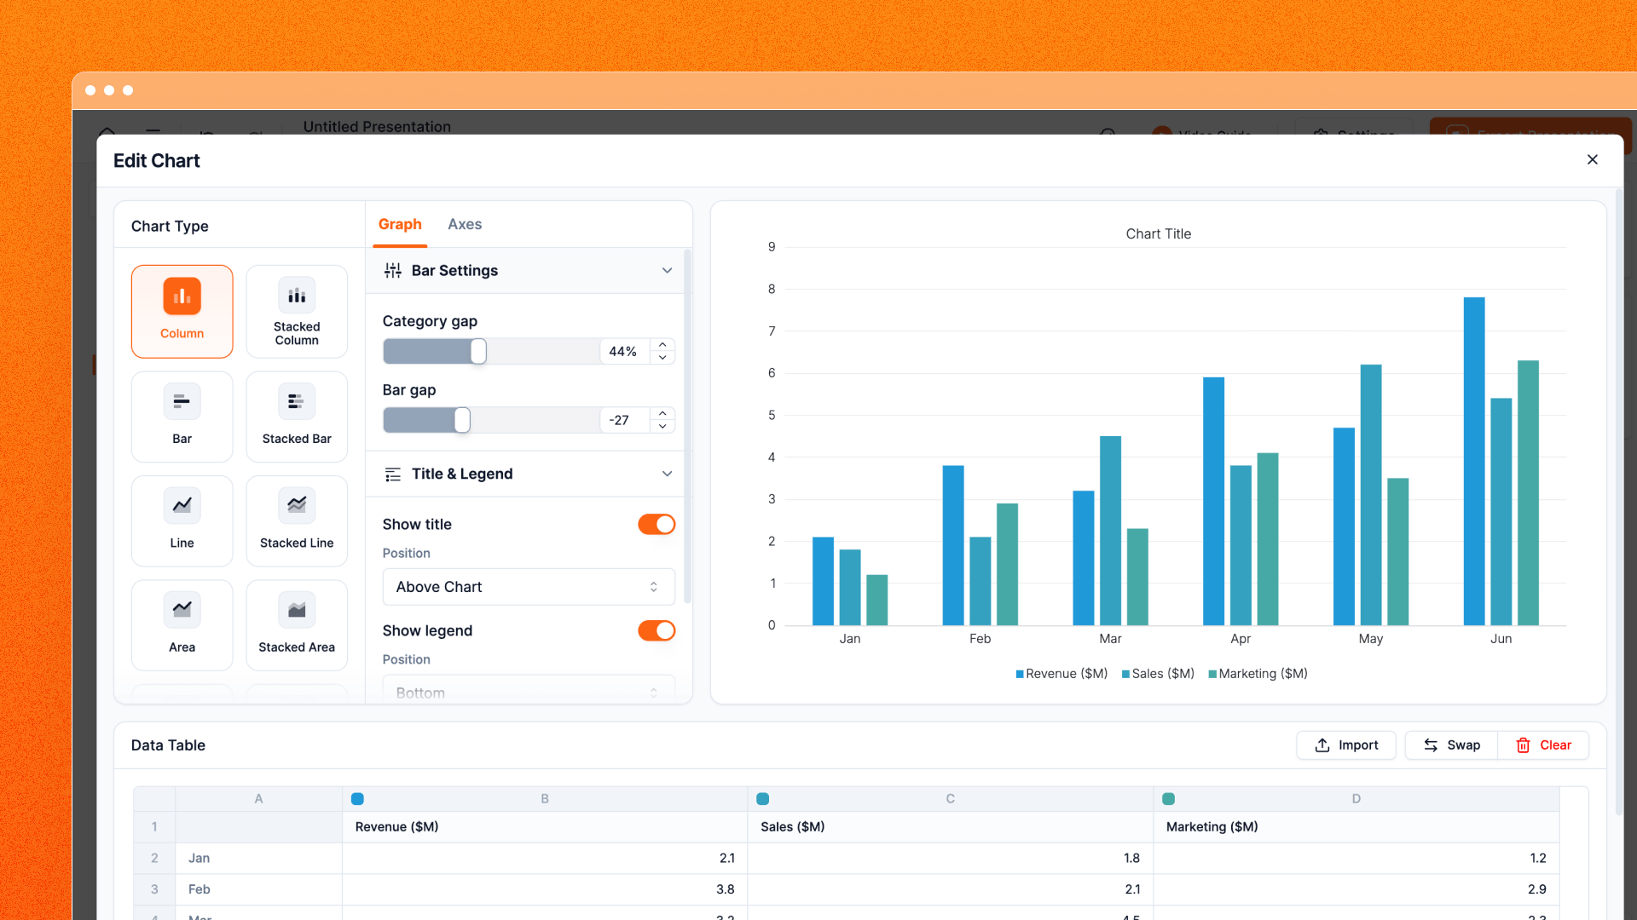This screenshot has width=1637, height=920.
Task: Pick the Line chart type
Action: coord(182,520)
